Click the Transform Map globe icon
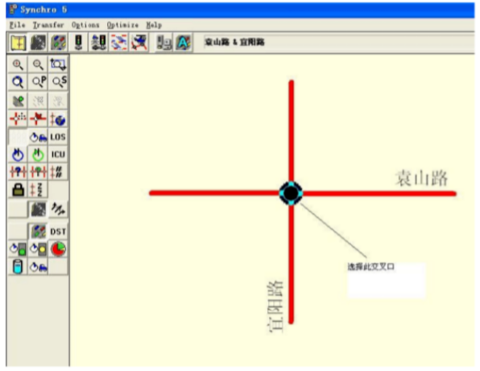 (58, 118)
